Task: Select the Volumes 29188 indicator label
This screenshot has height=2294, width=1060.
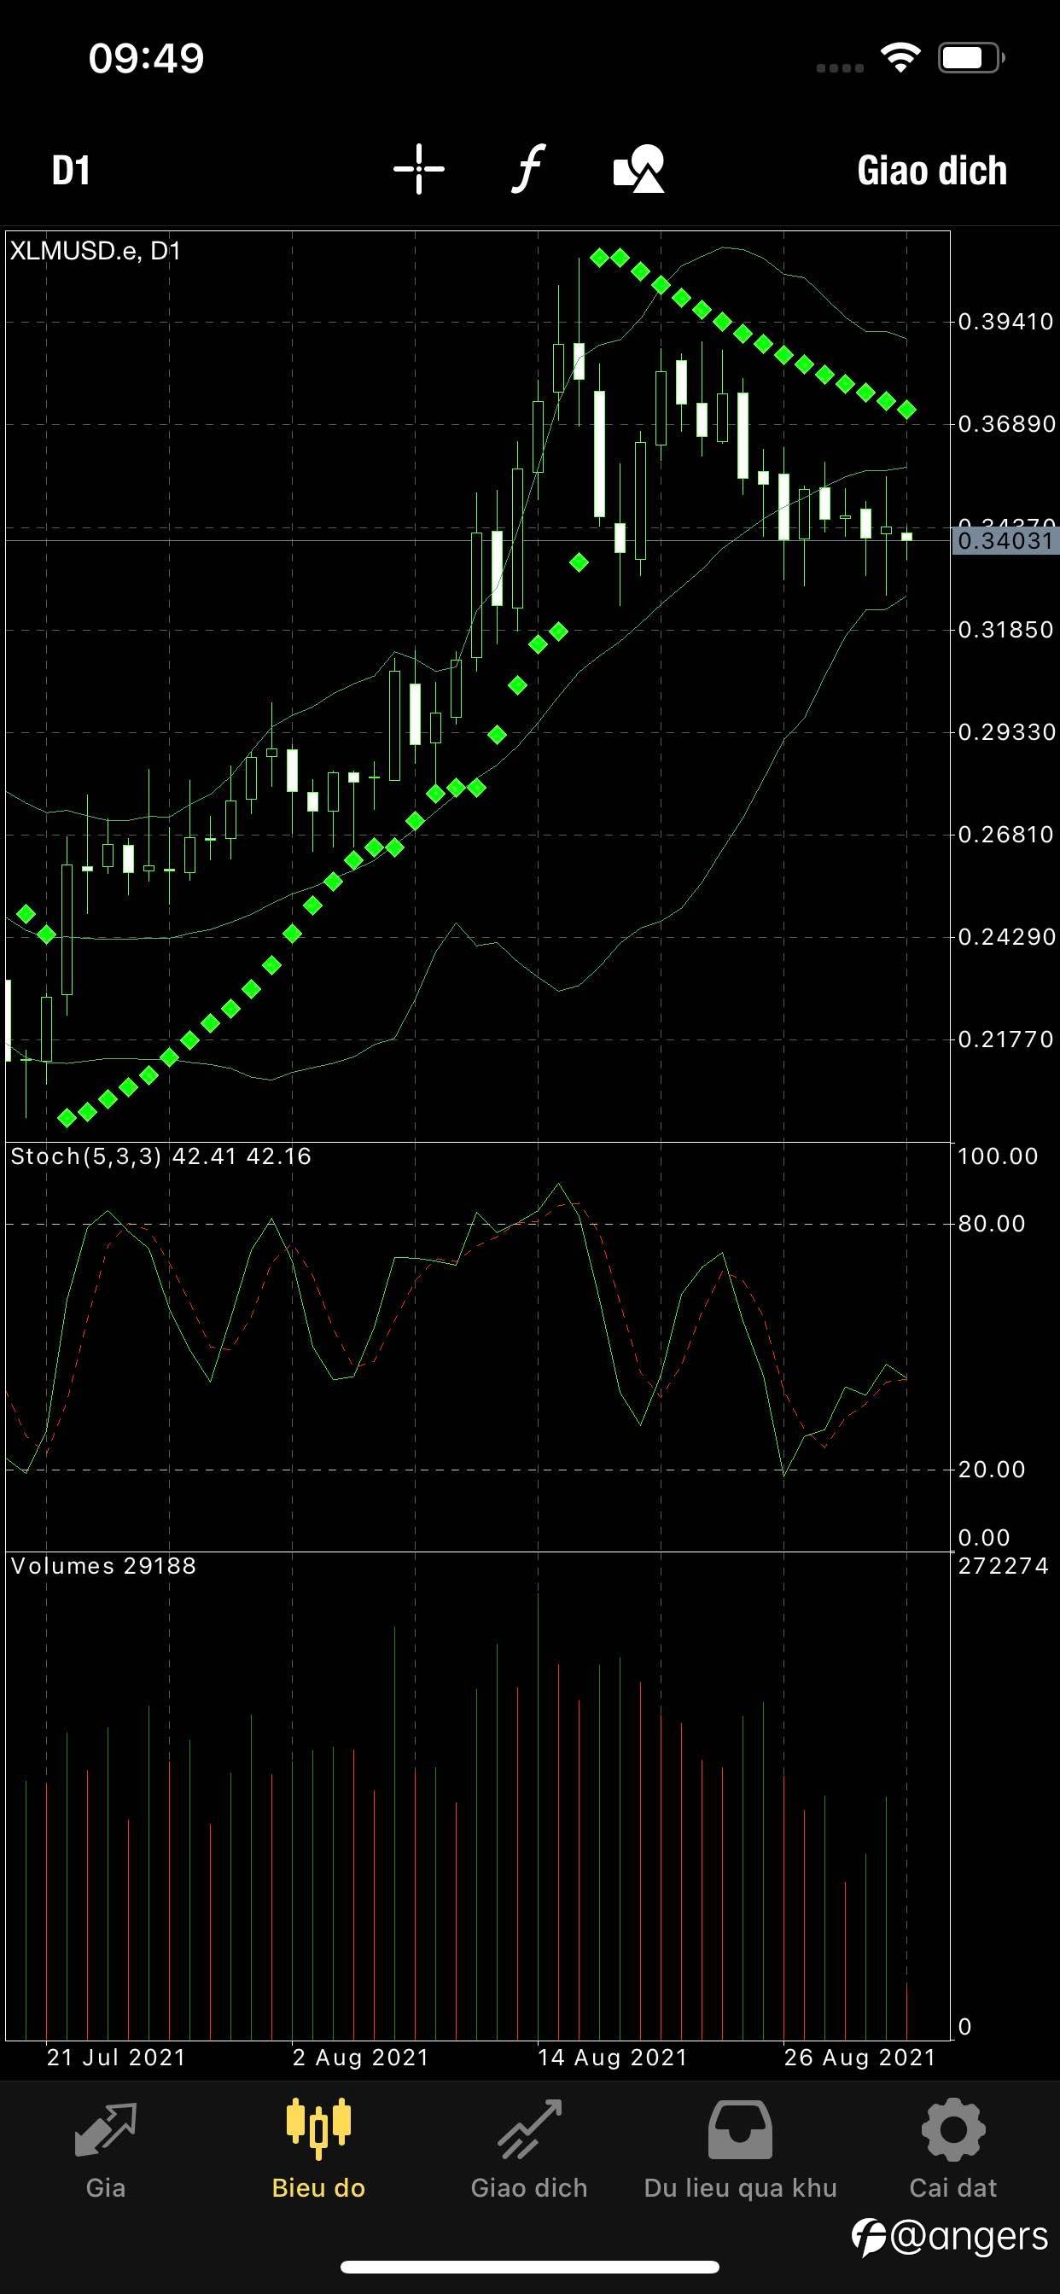Action: tap(103, 1565)
